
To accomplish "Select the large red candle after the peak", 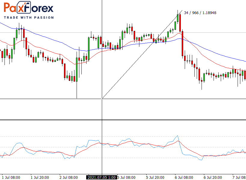I will coord(182,43).
